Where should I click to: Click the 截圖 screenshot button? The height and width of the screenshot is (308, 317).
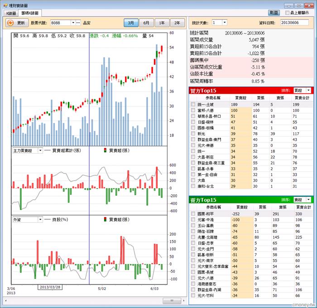274,13
